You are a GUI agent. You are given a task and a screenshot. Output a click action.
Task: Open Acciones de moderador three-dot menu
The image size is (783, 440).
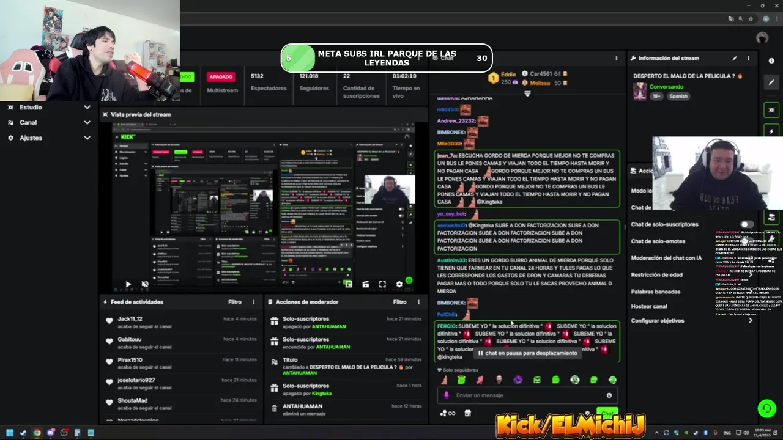(x=419, y=302)
